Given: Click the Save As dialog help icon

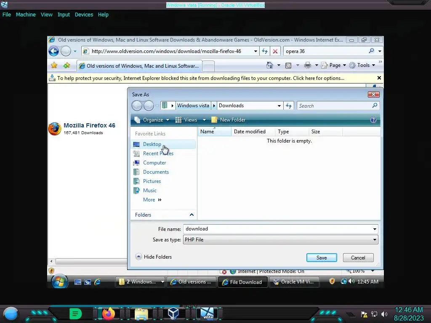Looking at the screenshot, I should (x=373, y=120).
